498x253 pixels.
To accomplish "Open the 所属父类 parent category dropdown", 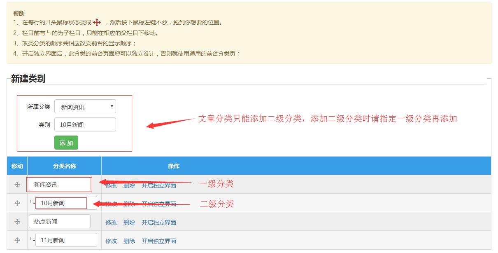I will pos(85,107).
